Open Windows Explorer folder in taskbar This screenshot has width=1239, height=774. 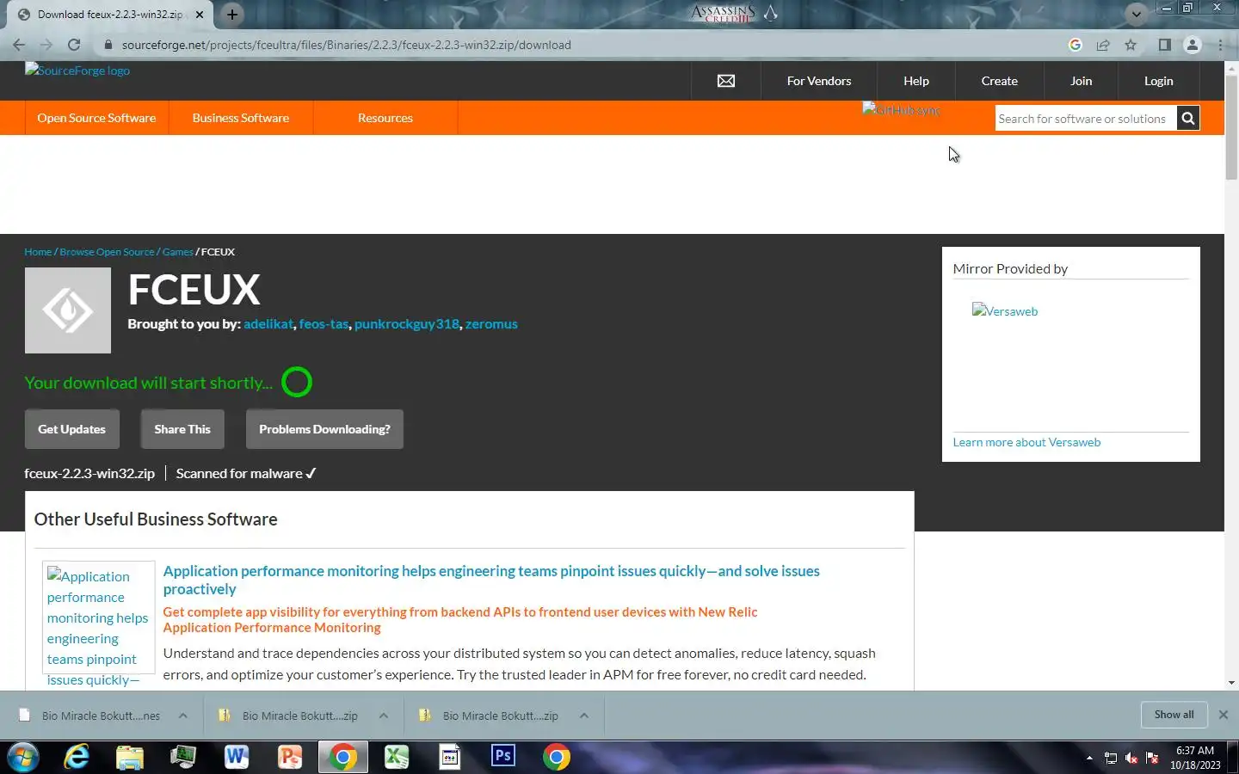pos(130,758)
